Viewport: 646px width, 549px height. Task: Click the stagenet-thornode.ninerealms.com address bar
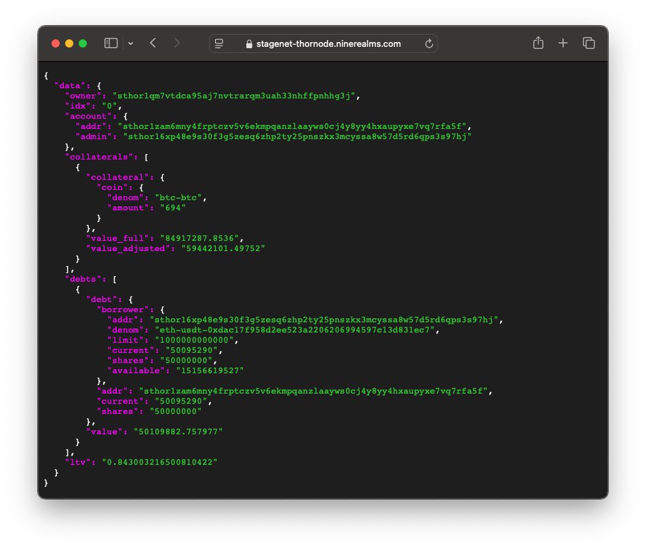point(323,43)
